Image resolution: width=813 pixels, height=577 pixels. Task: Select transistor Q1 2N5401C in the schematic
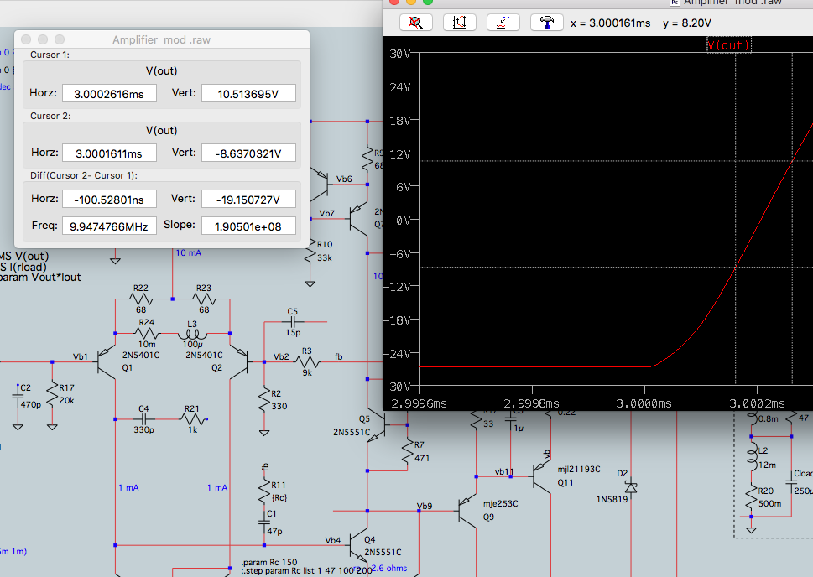pos(107,361)
